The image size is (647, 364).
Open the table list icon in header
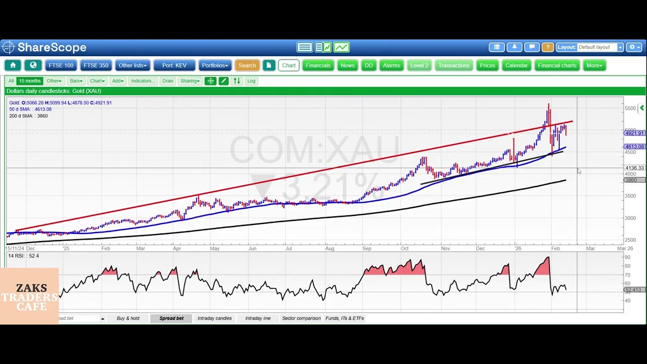coord(497,47)
